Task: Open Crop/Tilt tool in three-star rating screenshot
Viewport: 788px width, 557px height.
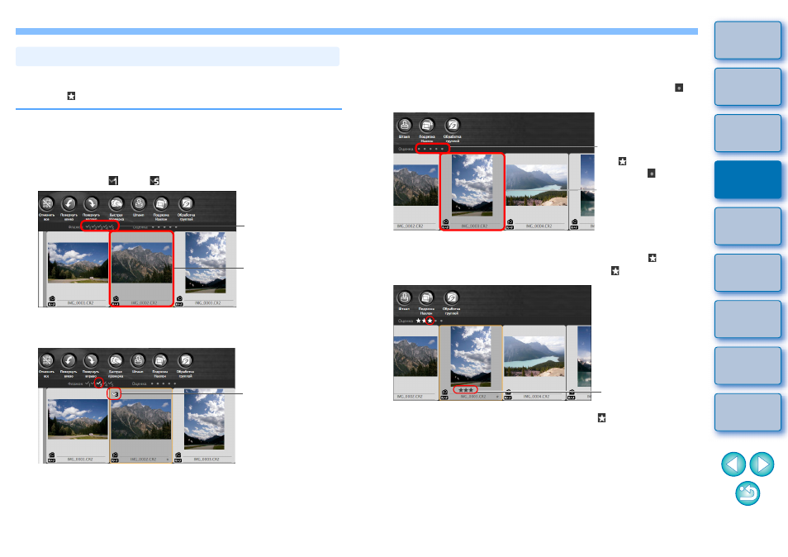Action: tap(426, 298)
